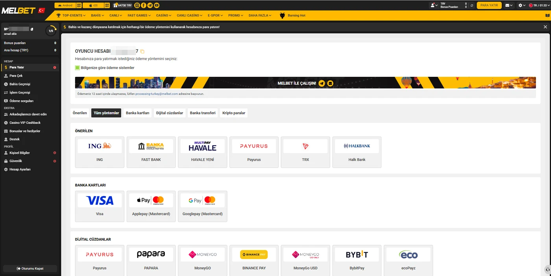
Task: Expand the BAHİS dropdown menu
Action: 97,15
